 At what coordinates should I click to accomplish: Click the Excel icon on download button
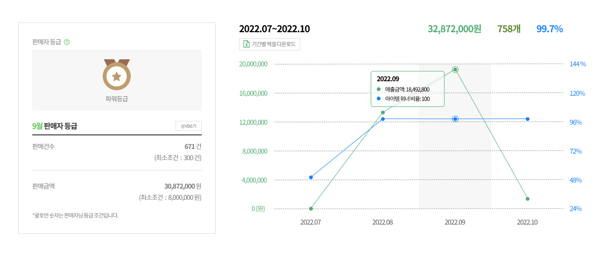246,44
